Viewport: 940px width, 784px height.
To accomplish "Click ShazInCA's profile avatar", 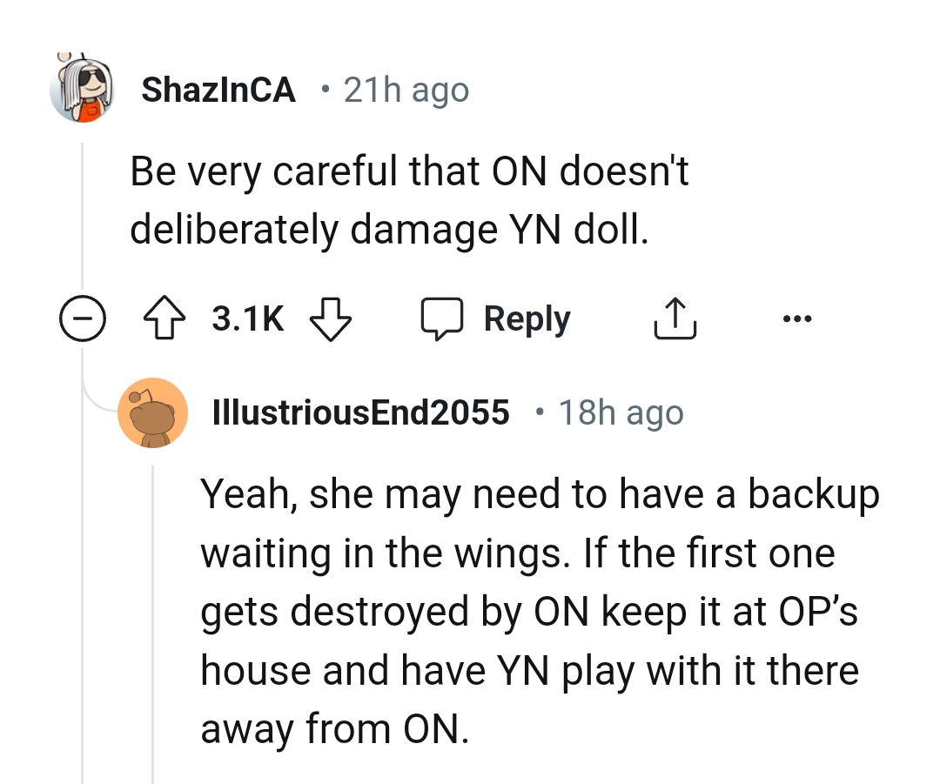I will [83, 87].
